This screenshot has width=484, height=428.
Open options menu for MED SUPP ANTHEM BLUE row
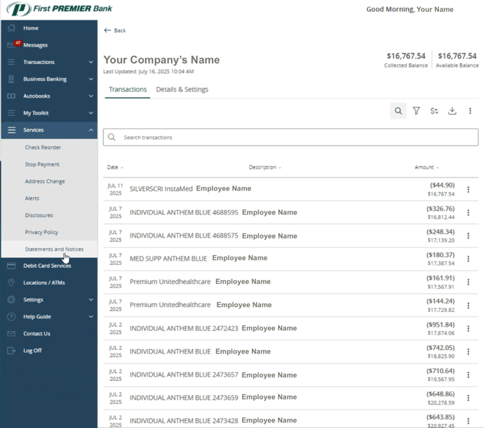469,259
